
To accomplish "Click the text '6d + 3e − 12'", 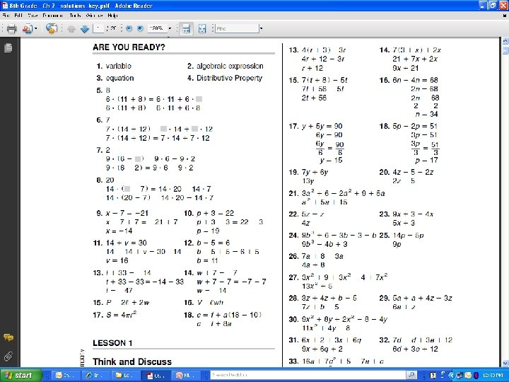I will (x=415, y=349).
